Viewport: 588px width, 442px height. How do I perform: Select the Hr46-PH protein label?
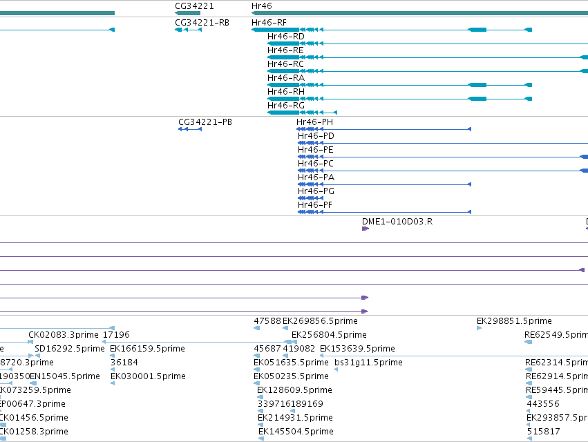pos(314,122)
